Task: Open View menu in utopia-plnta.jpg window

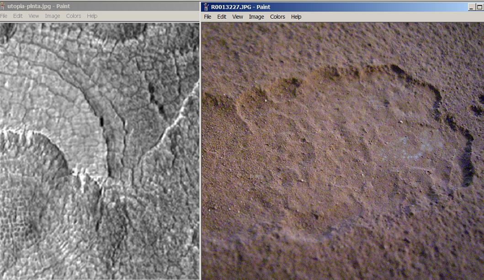Action: click(x=34, y=16)
